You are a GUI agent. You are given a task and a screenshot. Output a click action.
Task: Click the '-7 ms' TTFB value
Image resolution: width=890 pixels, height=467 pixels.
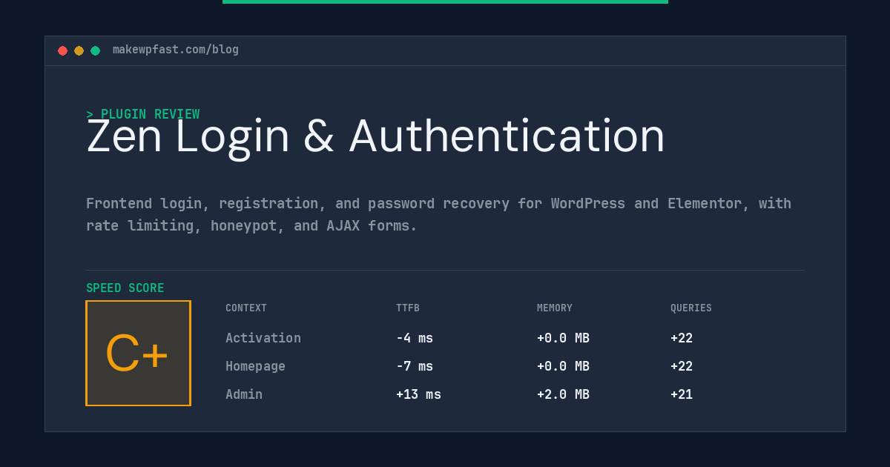point(415,366)
